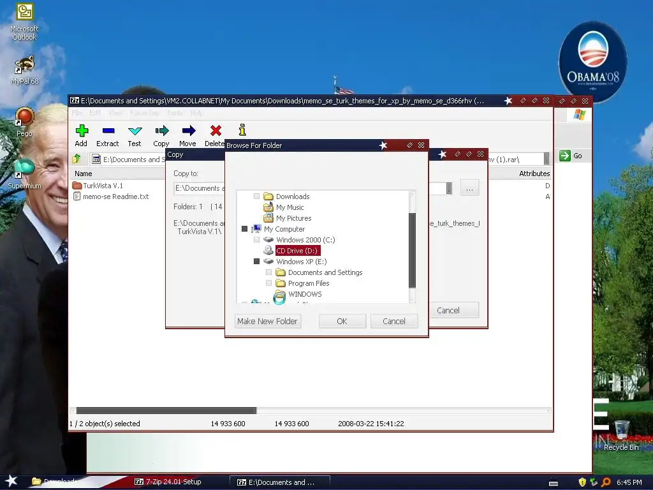Image resolution: width=653 pixels, height=490 pixels.
Task: Select the Test toolbar icon
Action: pos(135,131)
